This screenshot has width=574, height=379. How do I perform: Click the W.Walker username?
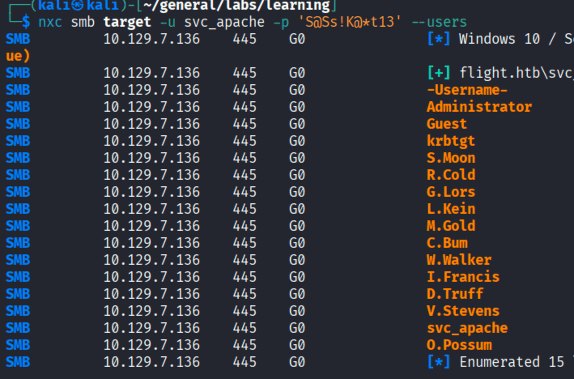click(459, 260)
